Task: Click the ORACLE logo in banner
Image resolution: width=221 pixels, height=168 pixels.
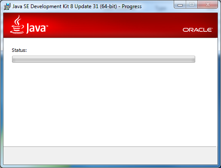Action: tap(198, 30)
